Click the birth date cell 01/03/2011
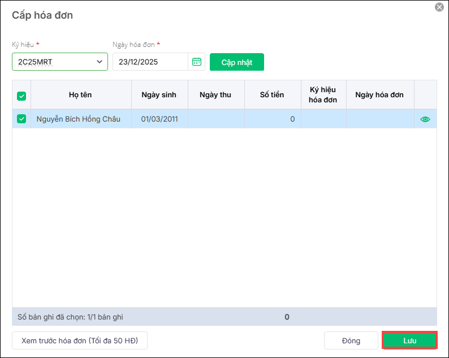The width and height of the screenshot is (449, 358). click(159, 119)
